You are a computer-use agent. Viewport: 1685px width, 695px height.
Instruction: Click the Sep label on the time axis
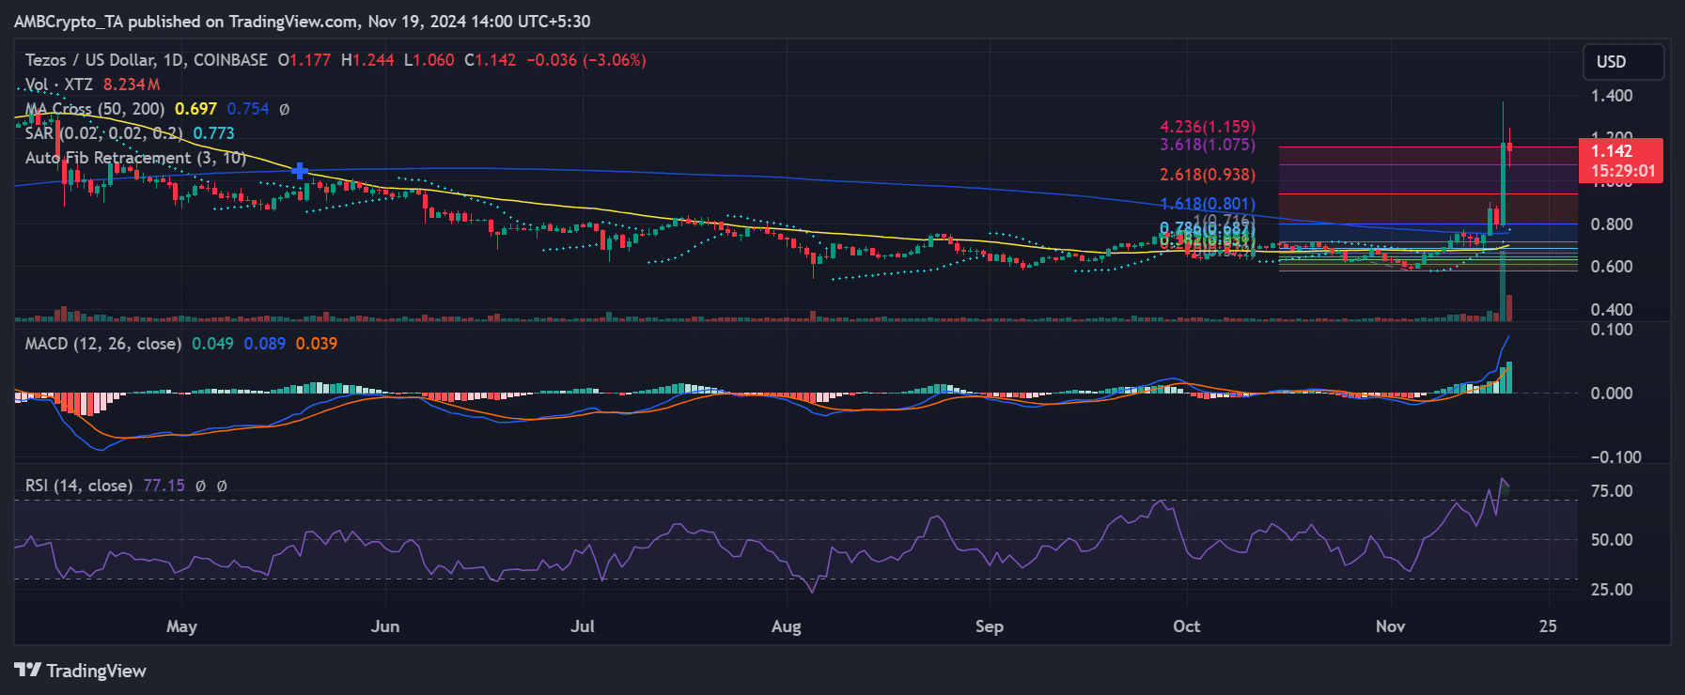click(990, 626)
